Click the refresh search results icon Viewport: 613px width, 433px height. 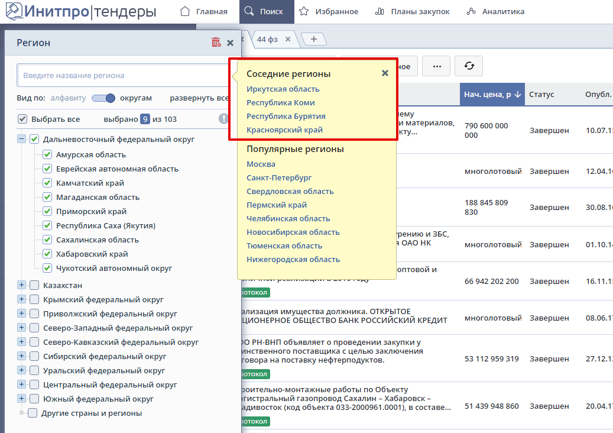469,66
